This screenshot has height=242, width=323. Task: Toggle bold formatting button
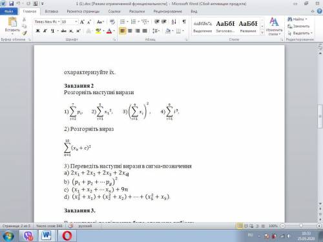coord(38,31)
